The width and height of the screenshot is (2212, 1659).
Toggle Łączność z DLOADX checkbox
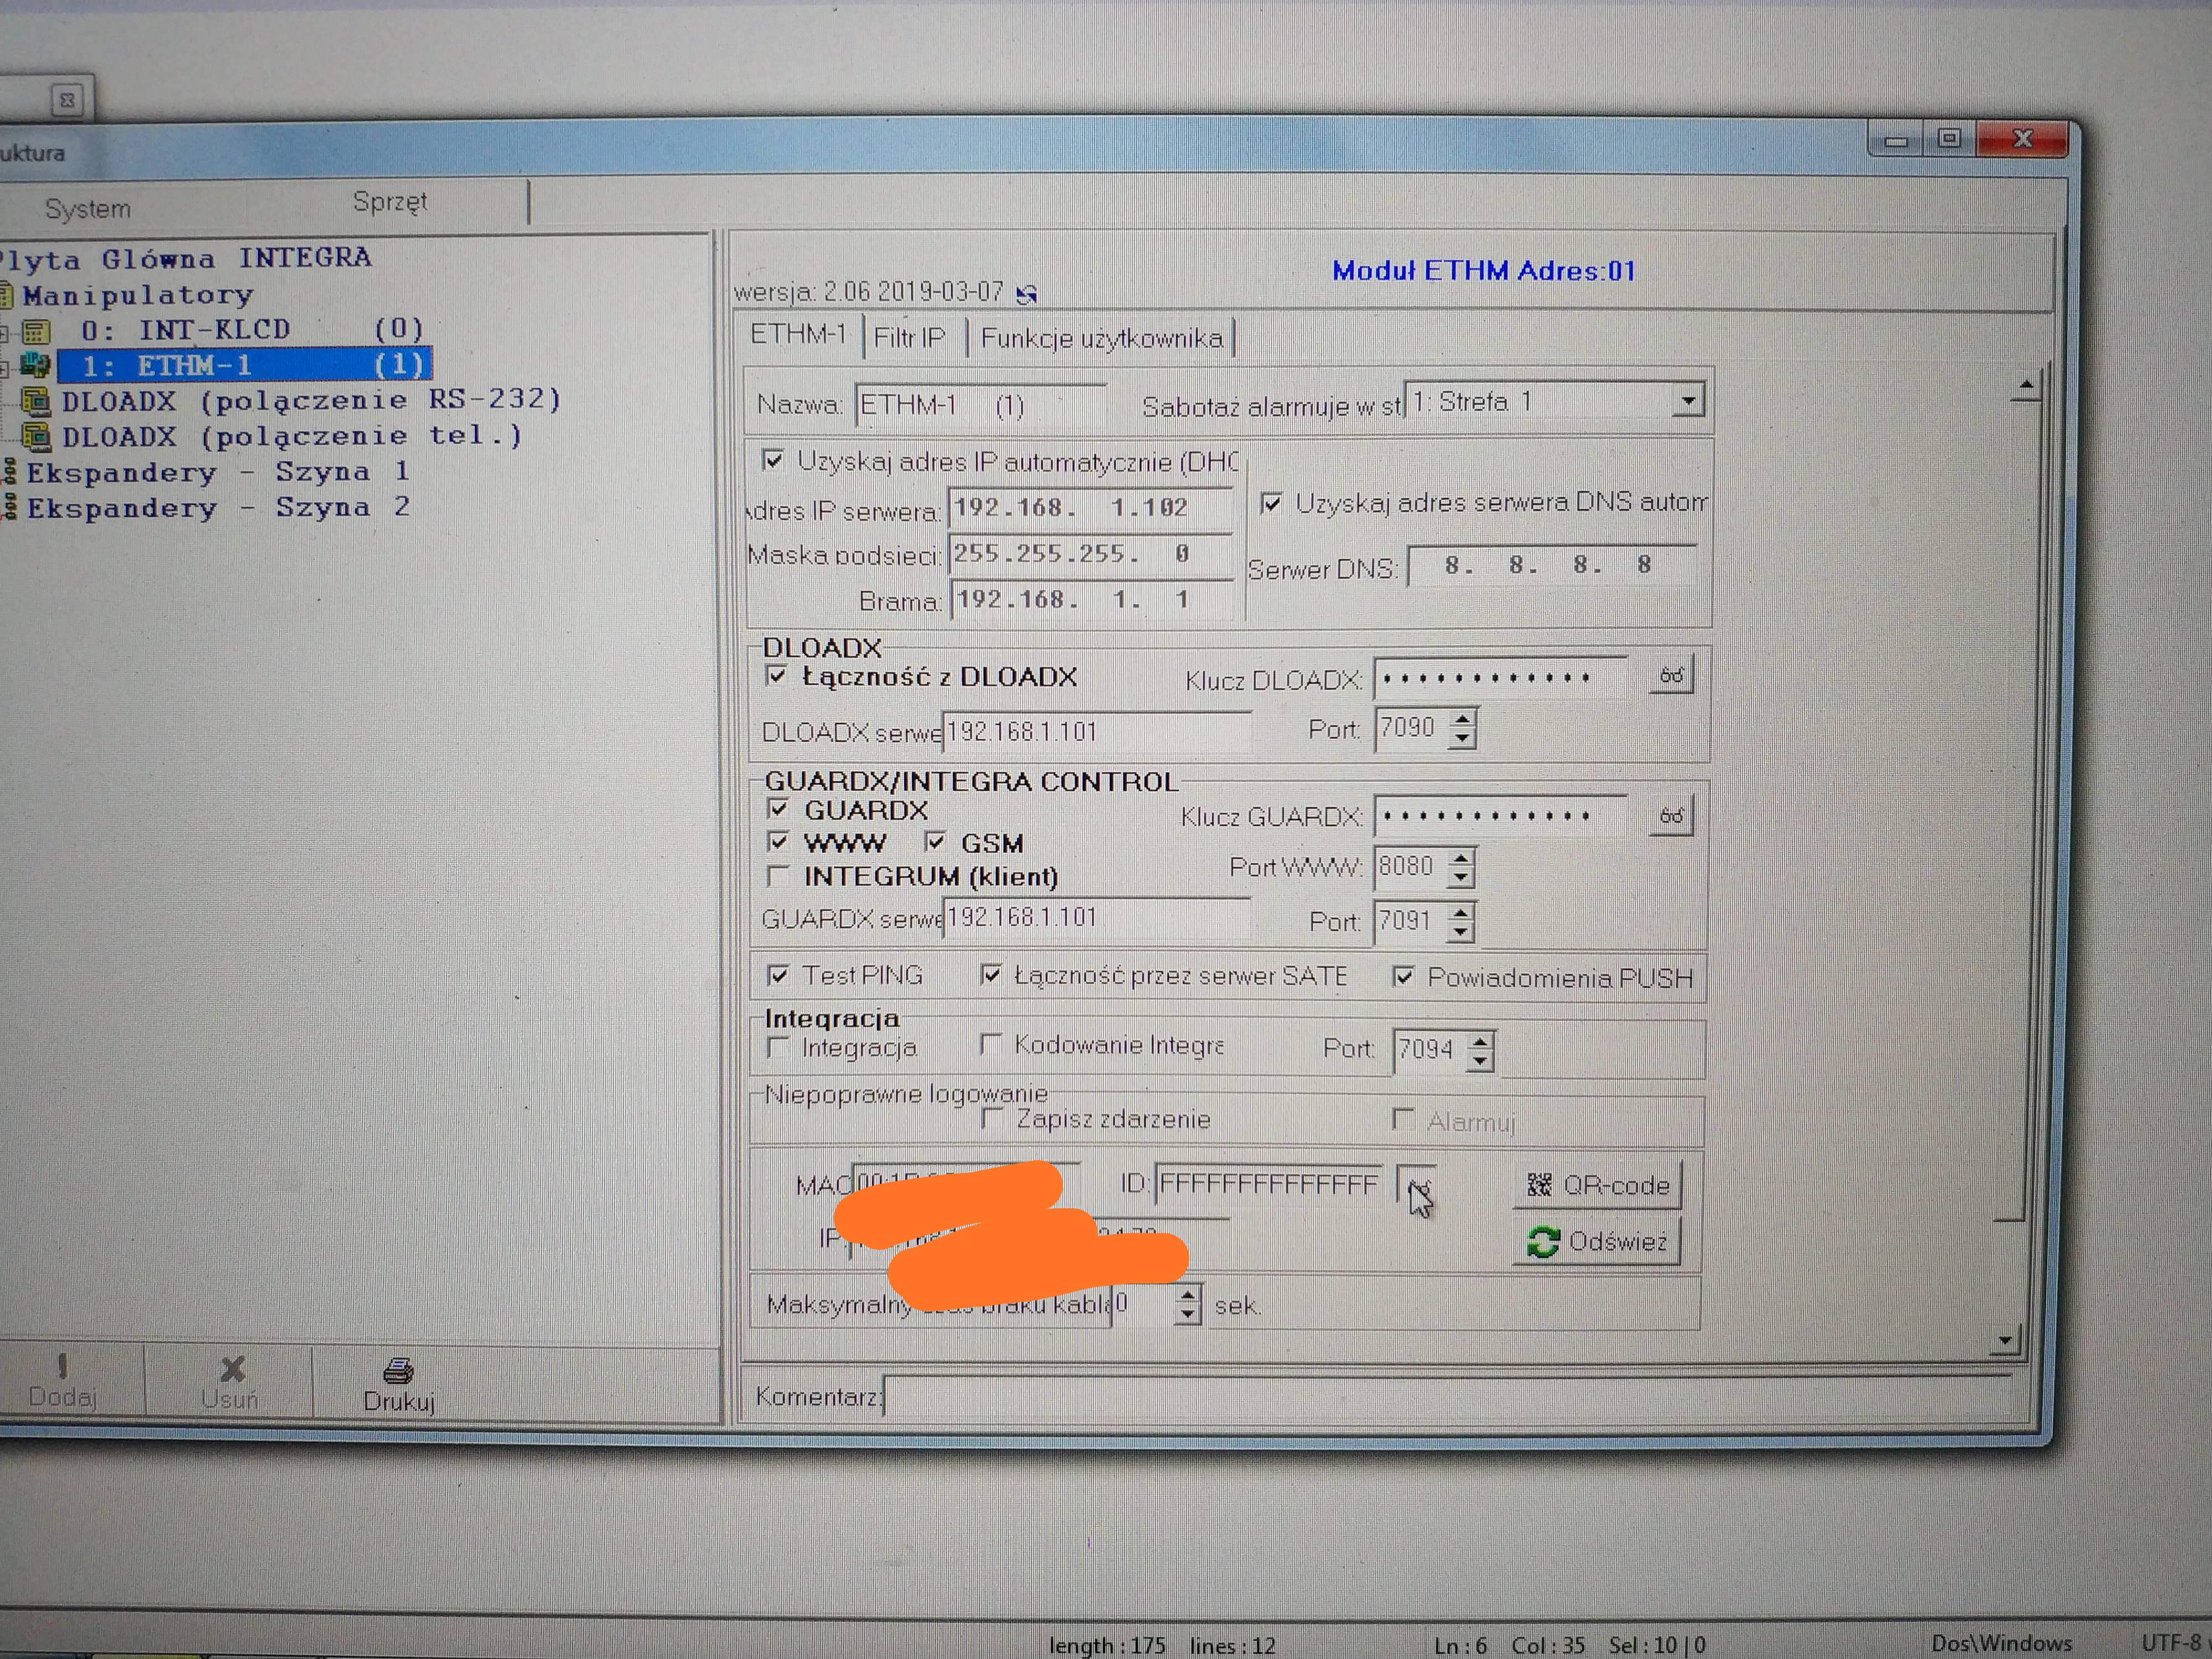(x=776, y=676)
